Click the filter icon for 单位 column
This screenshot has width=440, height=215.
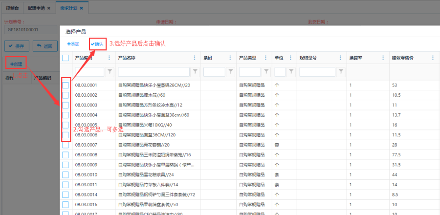click(x=291, y=72)
